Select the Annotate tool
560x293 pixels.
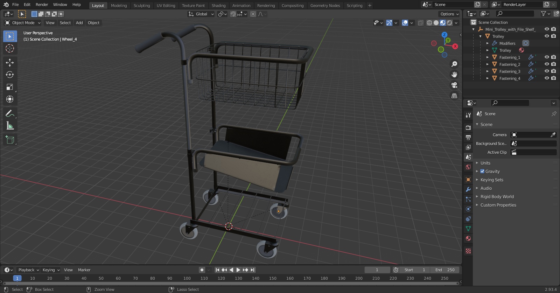point(10,113)
